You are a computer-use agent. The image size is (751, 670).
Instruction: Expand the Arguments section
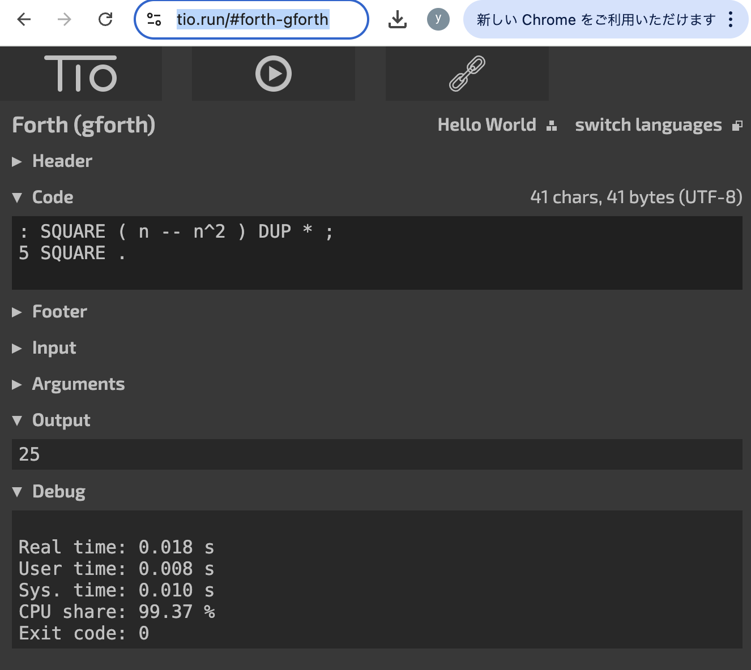(78, 384)
